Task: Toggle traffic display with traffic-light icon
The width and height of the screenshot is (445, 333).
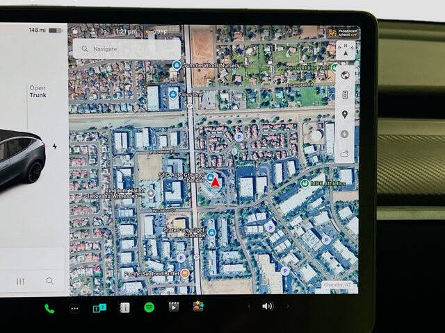Action: 345,94
